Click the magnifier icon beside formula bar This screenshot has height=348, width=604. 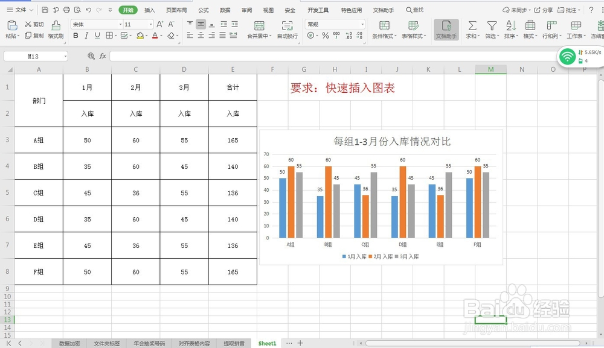[91, 56]
